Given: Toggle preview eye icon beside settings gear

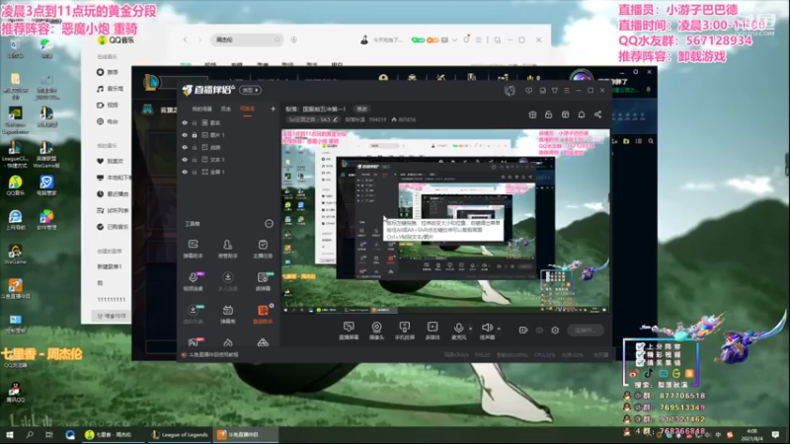Looking at the screenshot, I should (539, 331).
